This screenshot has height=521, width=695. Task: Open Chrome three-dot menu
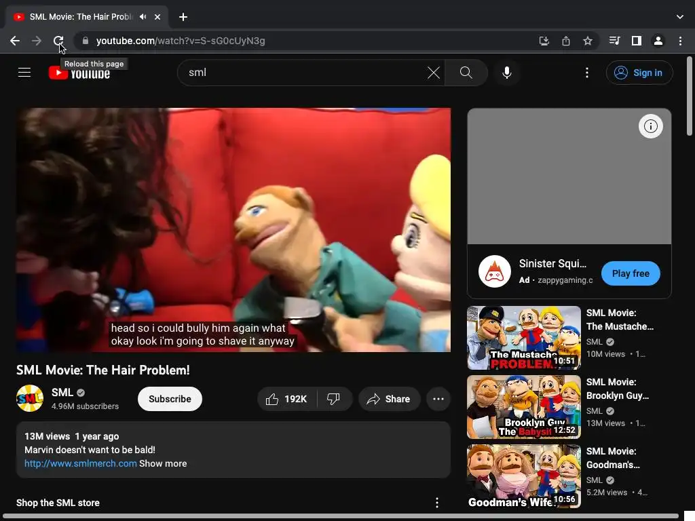pos(680,41)
